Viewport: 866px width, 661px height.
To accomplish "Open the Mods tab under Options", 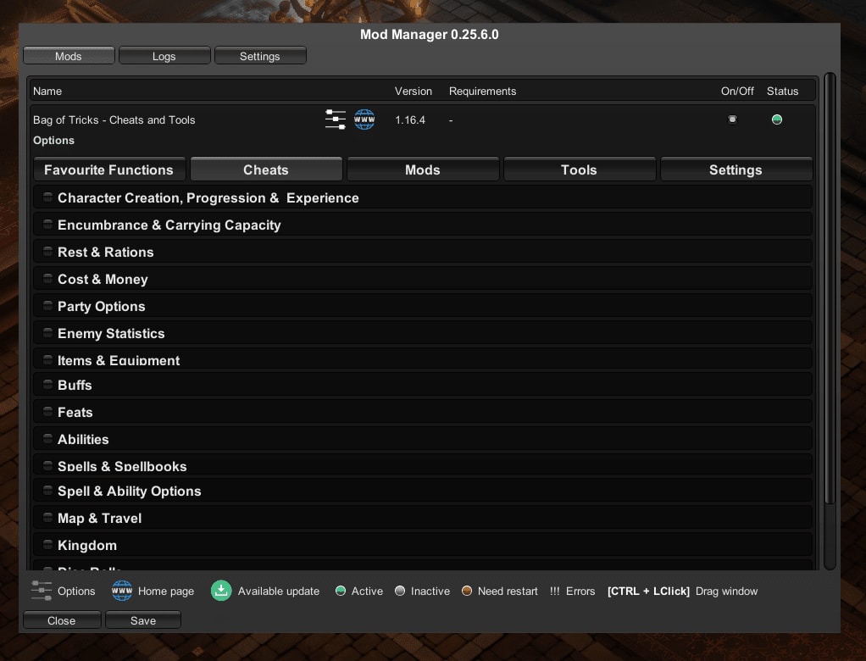I will (x=423, y=169).
